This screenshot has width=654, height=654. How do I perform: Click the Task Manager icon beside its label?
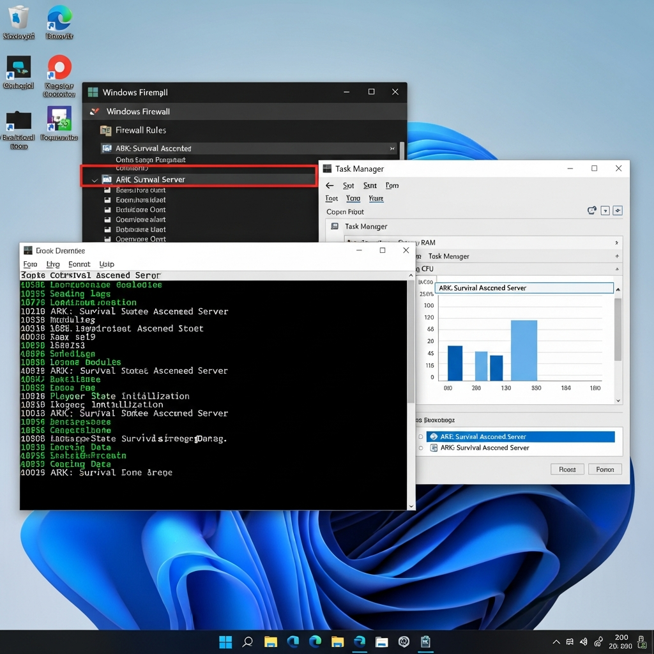tap(333, 226)
